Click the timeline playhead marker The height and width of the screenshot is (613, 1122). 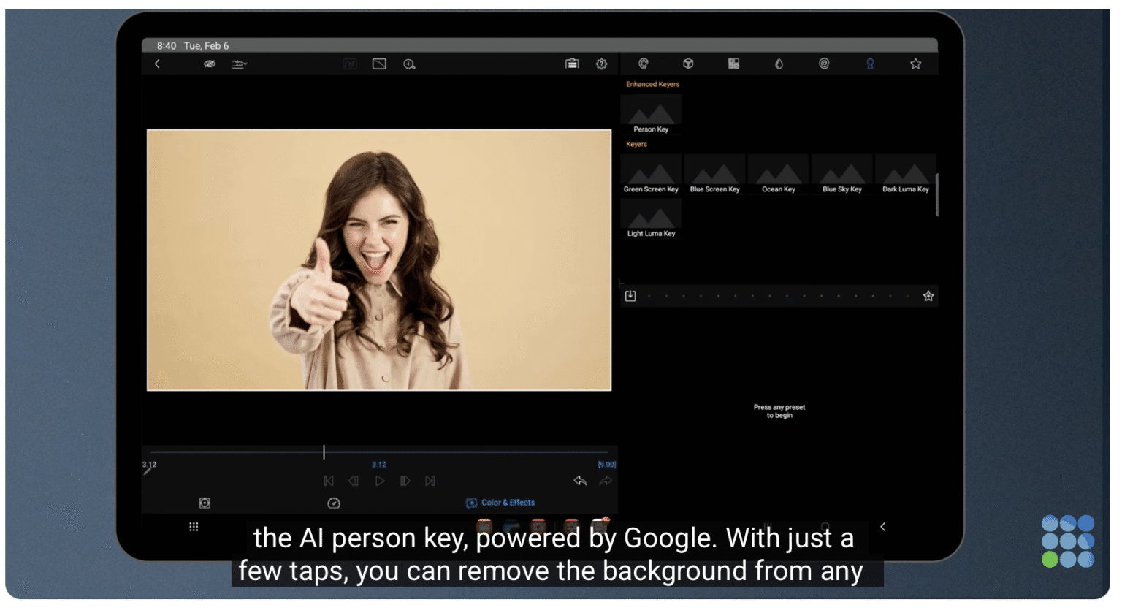324,452
